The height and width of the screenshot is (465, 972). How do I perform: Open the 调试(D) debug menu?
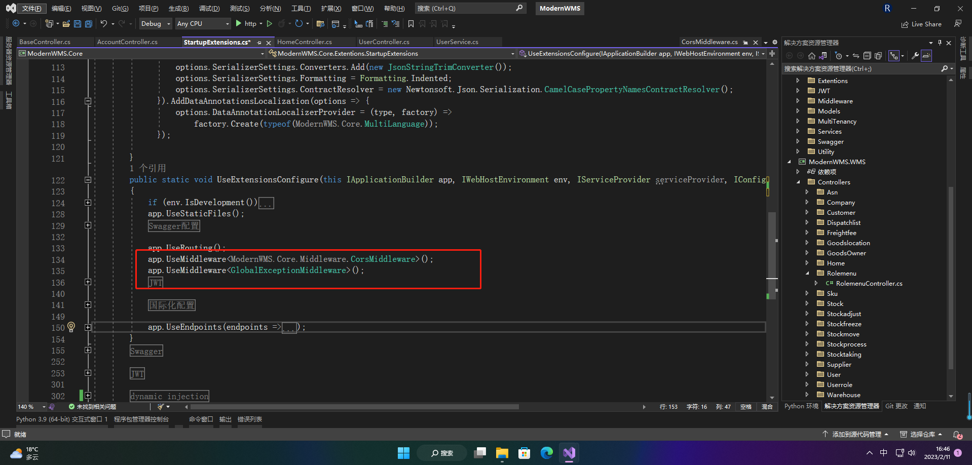209,9
